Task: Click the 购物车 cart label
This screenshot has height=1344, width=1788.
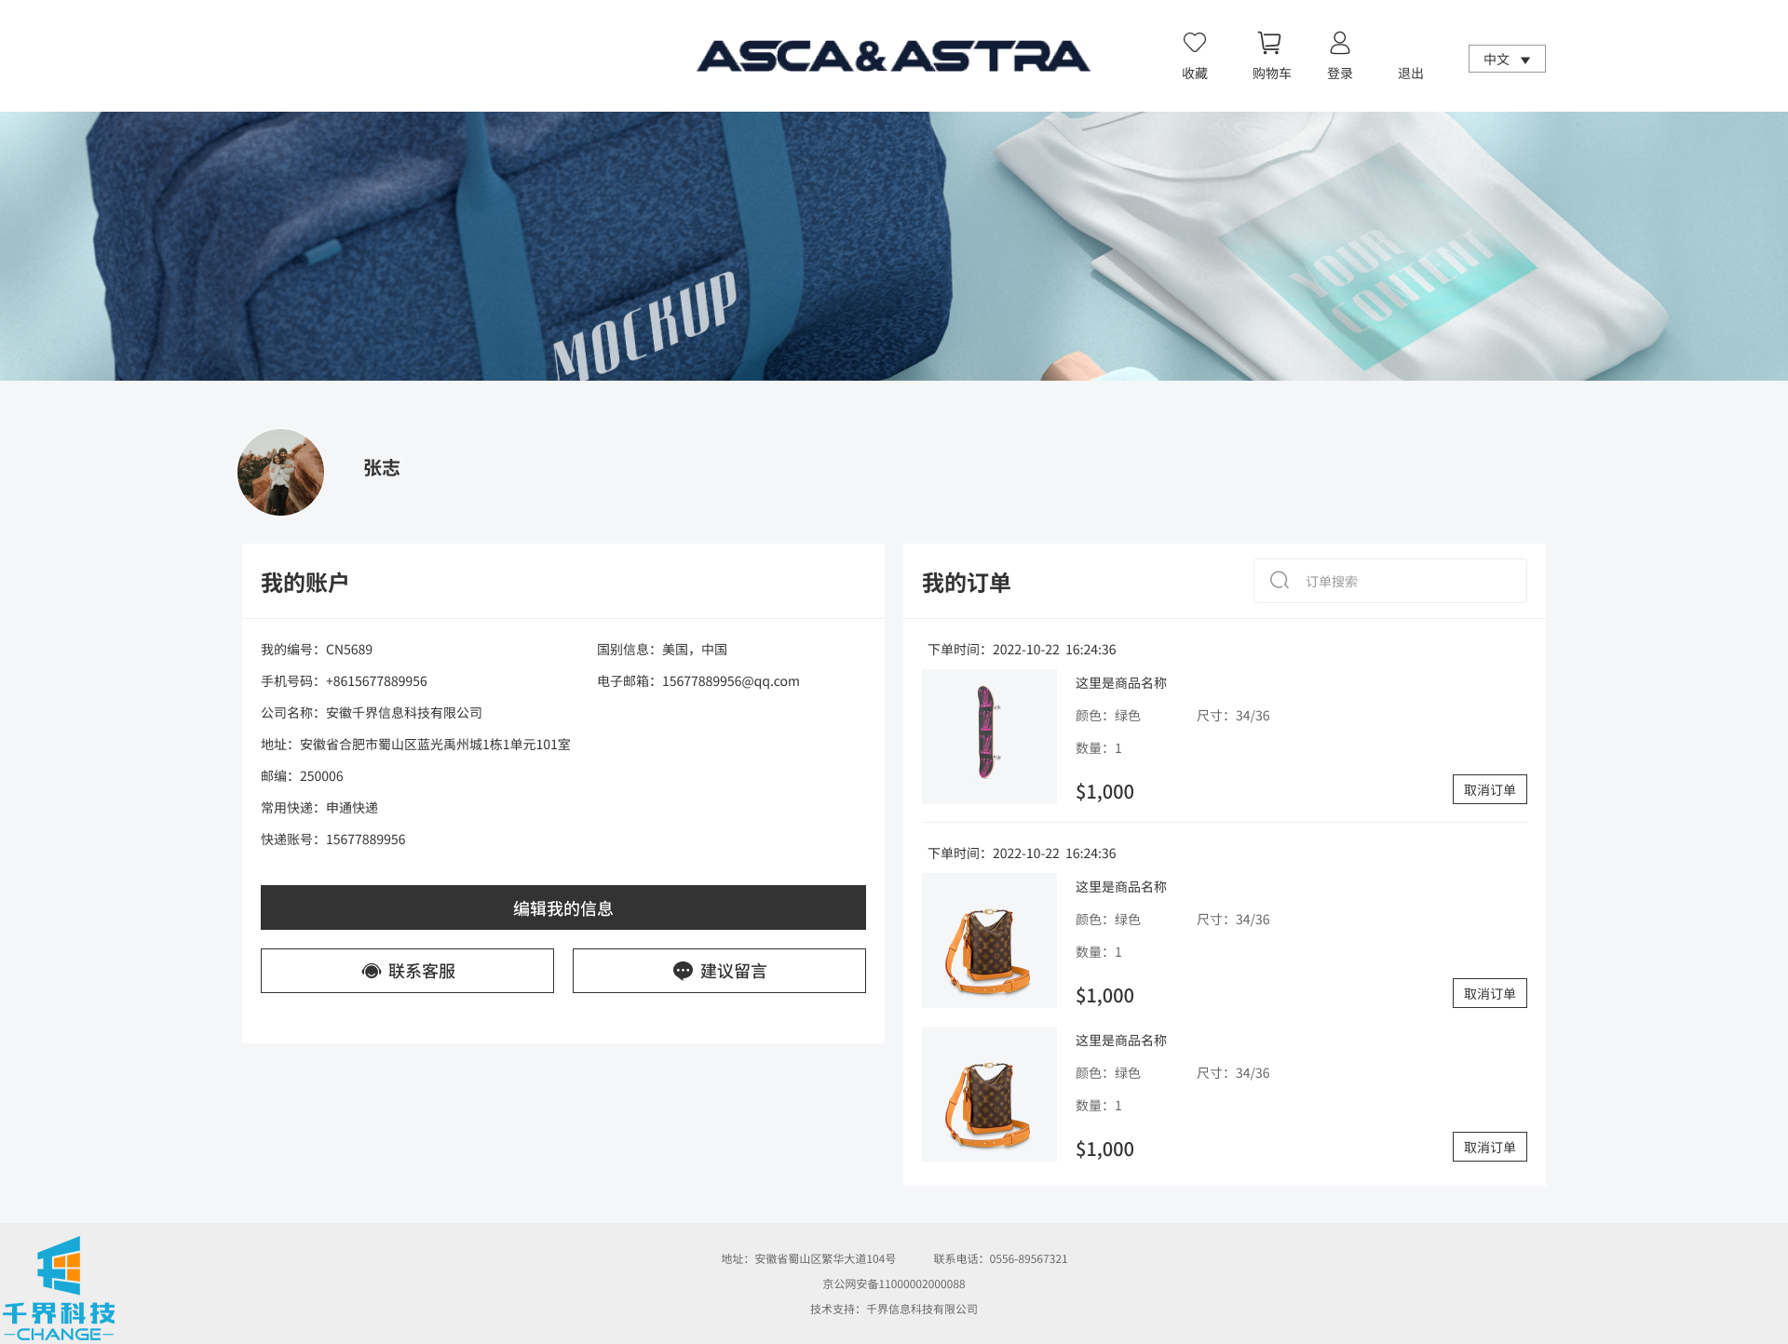Action: (1271, 74)
